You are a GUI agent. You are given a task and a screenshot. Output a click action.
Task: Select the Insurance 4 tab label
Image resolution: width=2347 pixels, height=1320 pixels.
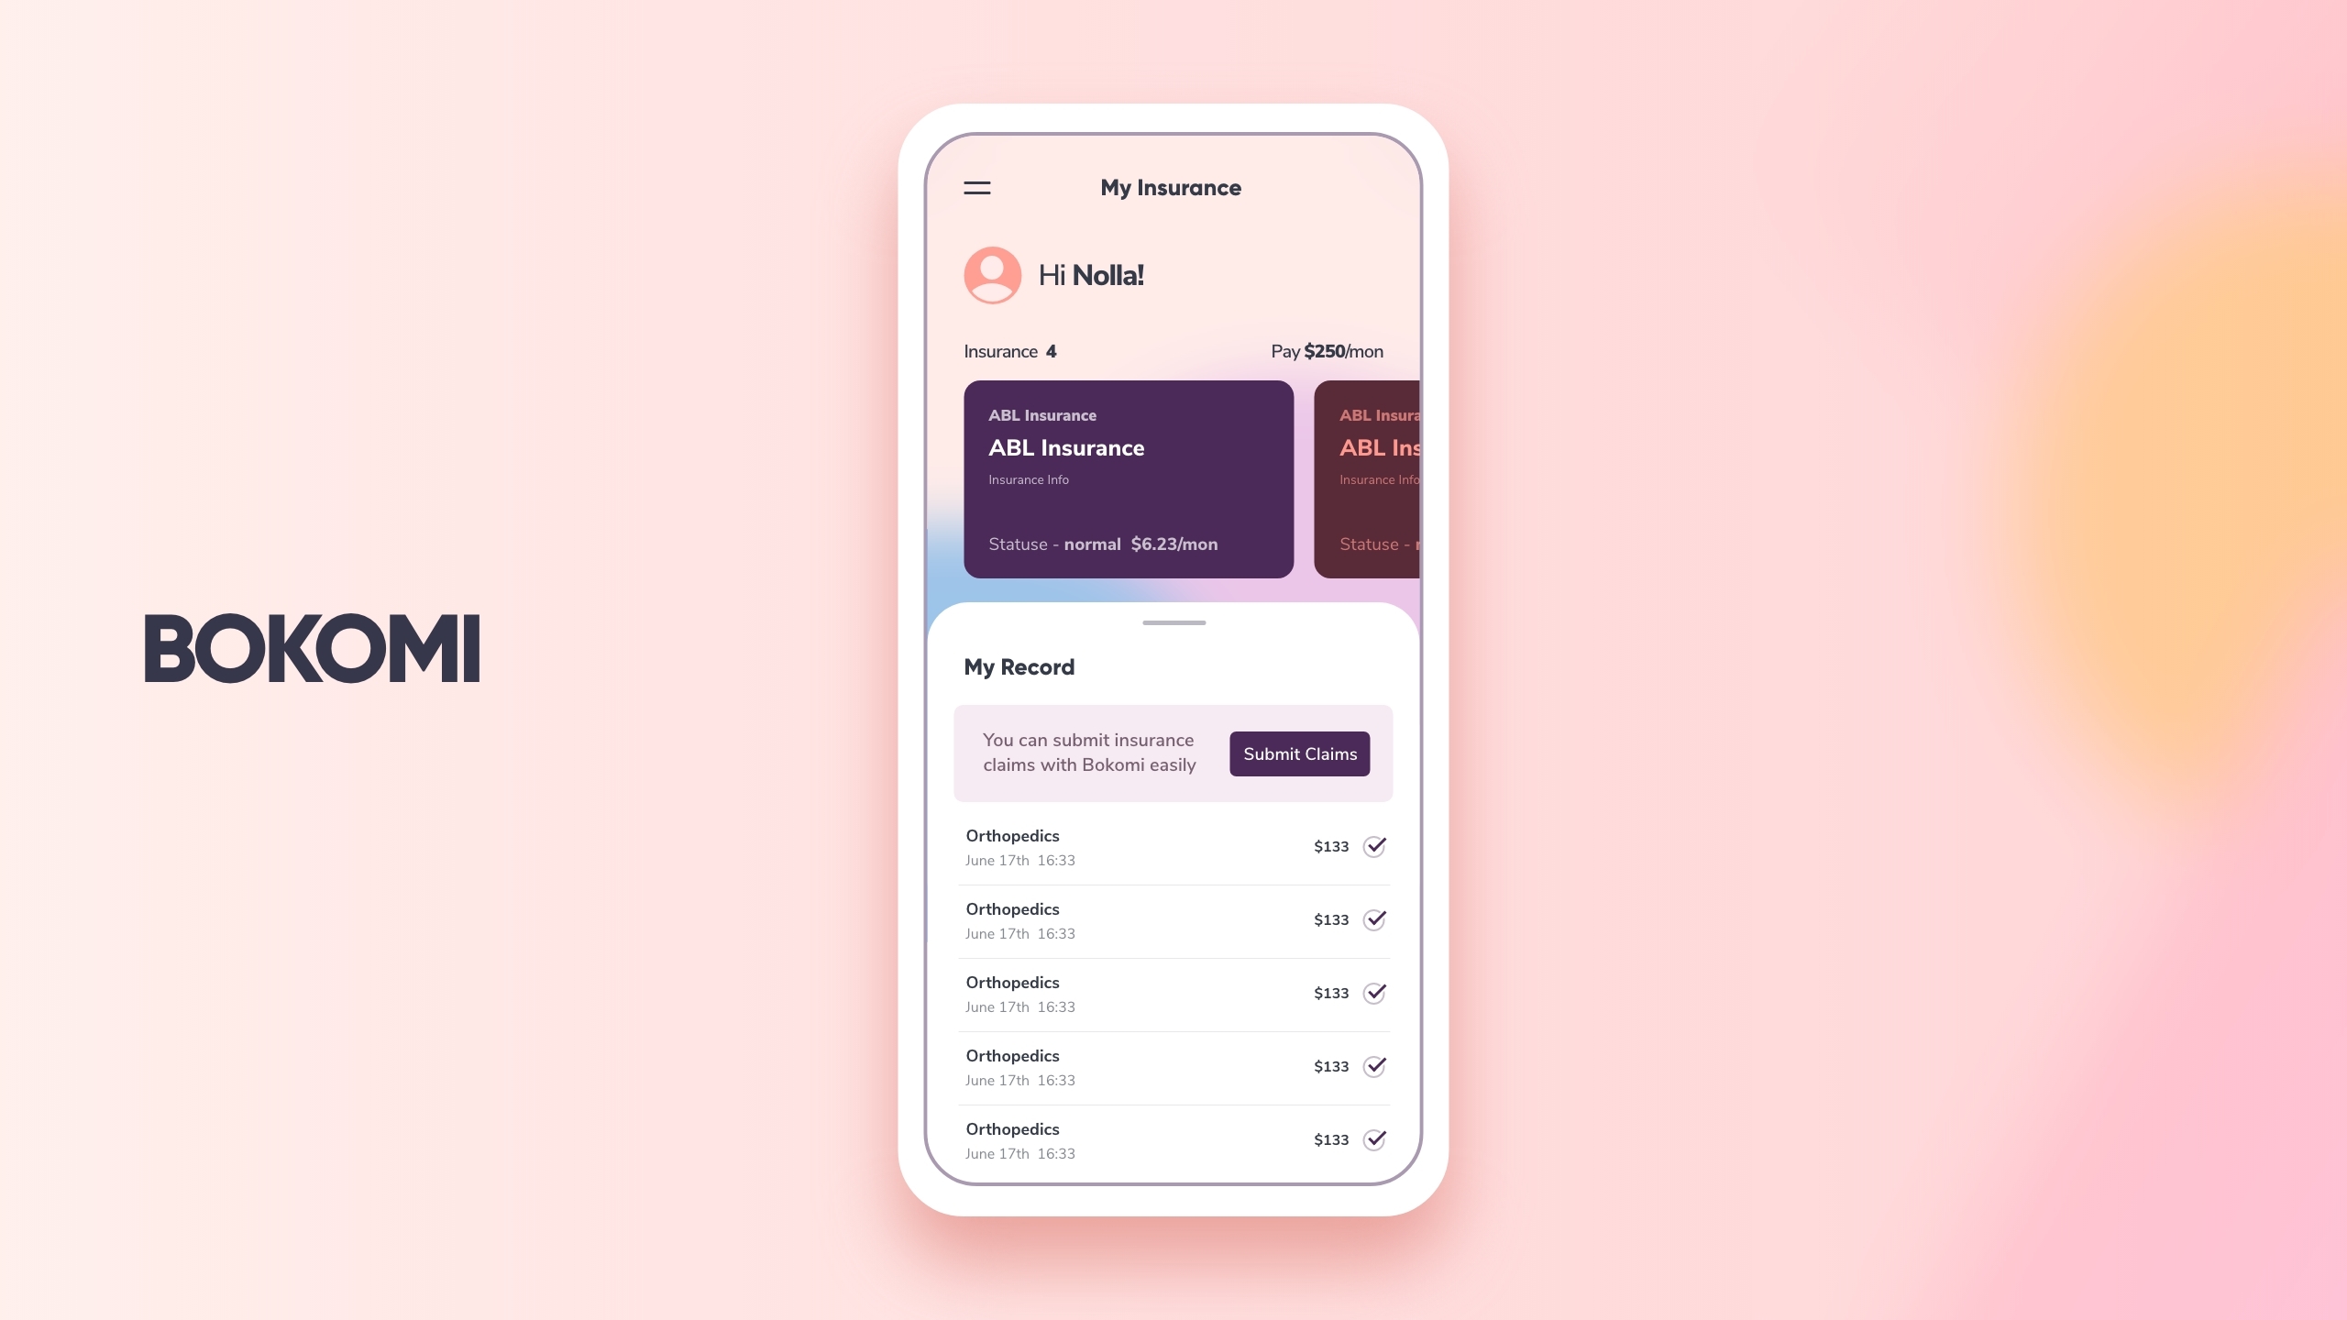pyautogui.click(x=1009, y=351)
